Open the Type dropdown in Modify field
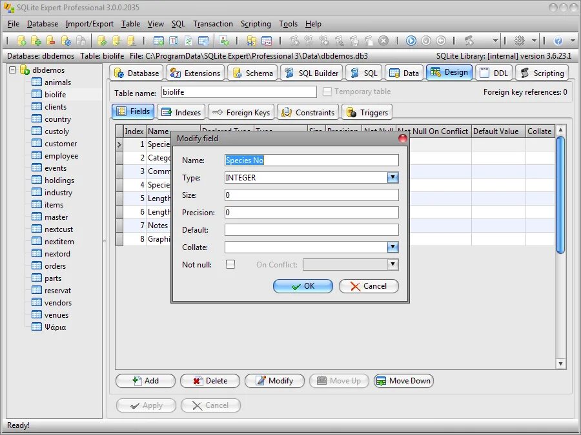The height and width of the screenshot is (435, 581). pyautogui.click(x=392, y=178)
